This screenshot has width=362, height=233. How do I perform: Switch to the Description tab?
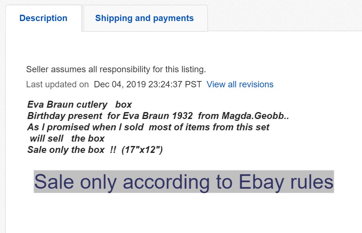pos(43,18)
